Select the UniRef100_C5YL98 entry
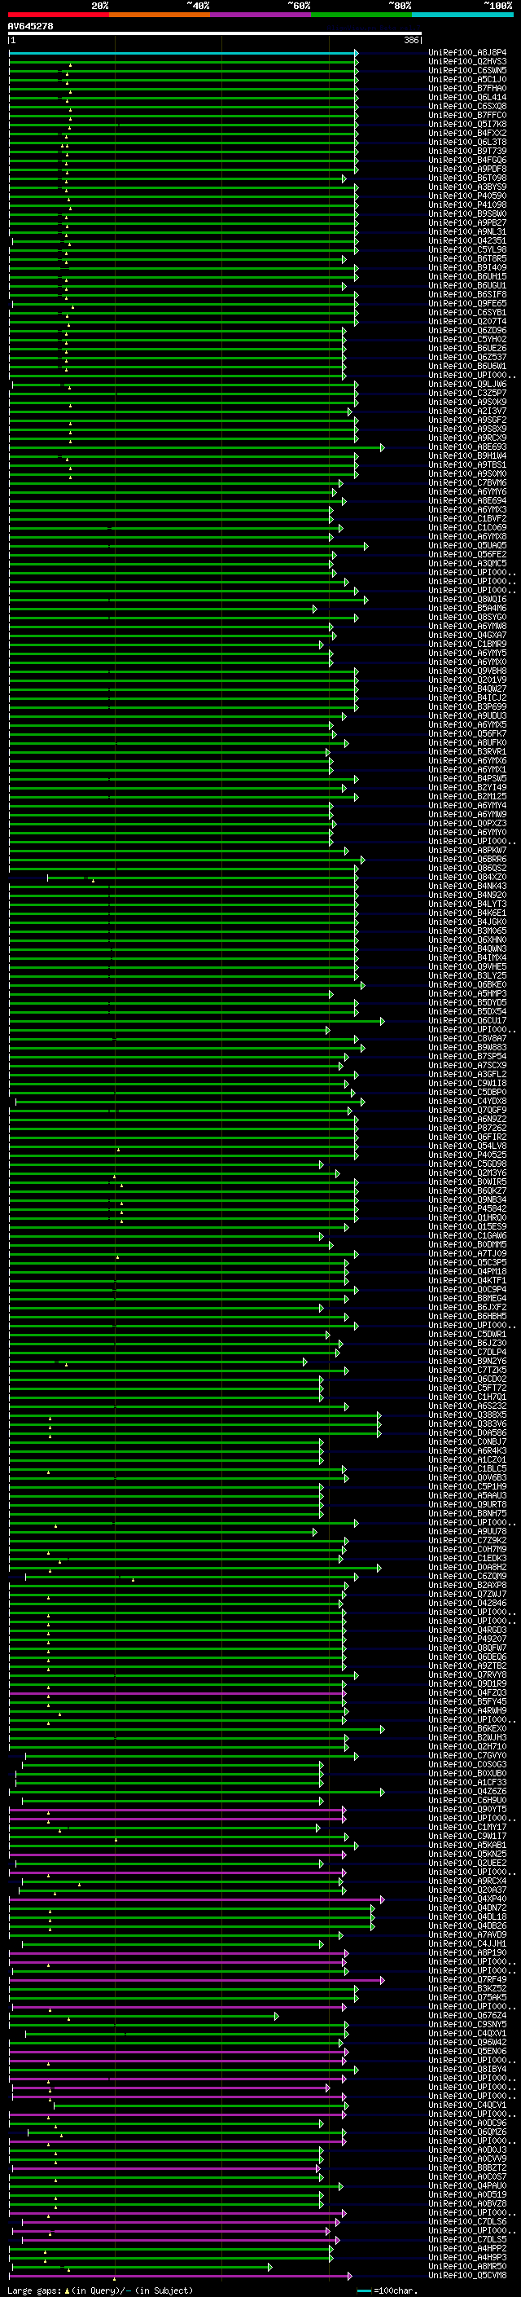 (x=467, y=249)
